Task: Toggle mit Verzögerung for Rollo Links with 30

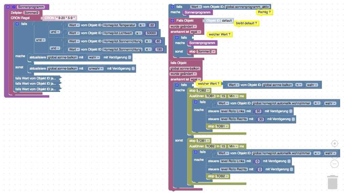Action: 291,111
